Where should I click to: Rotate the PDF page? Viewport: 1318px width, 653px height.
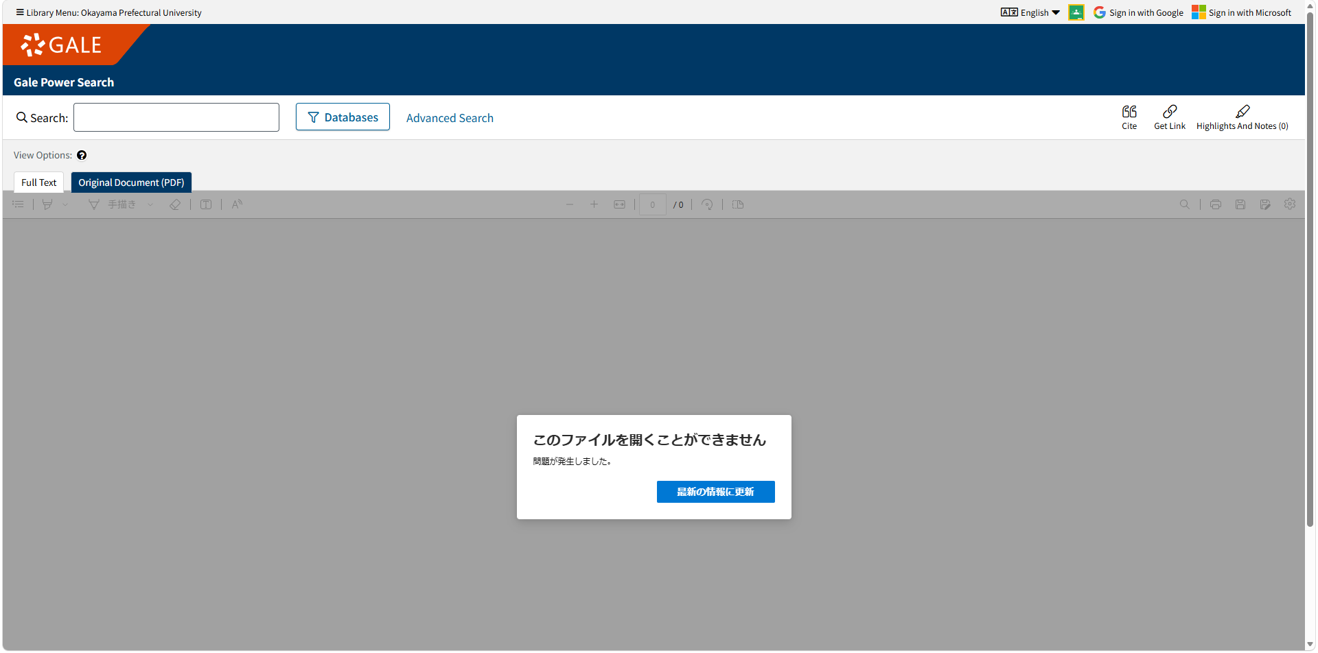[707, 204]
